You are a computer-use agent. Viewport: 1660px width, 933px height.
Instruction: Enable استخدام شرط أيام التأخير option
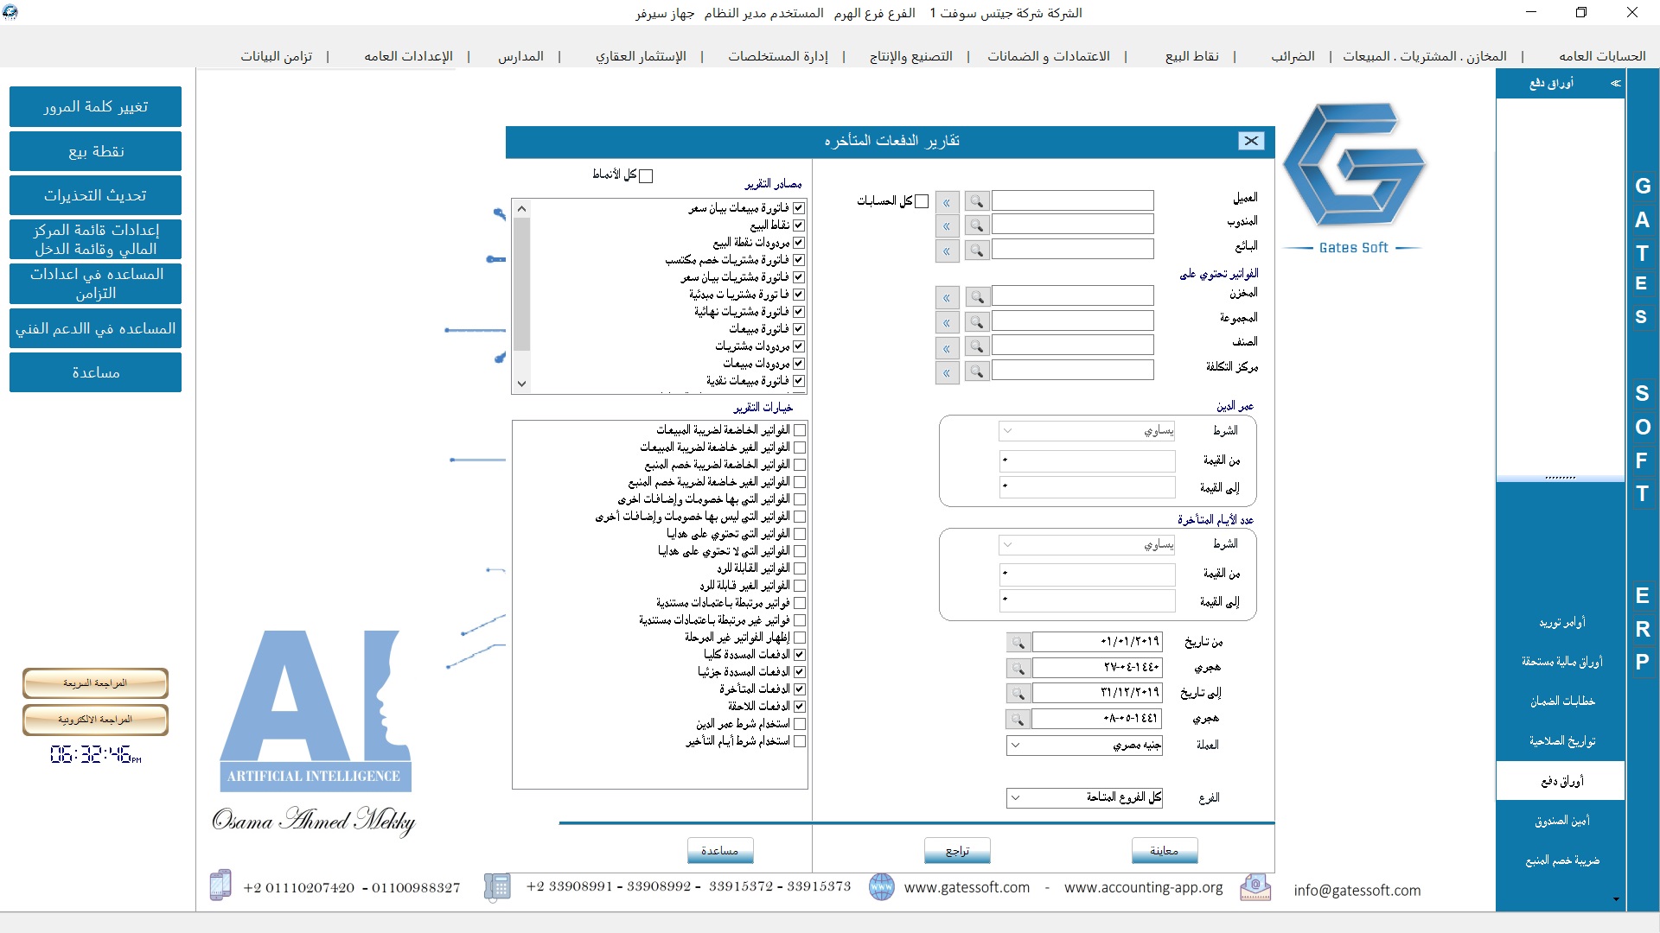click(800, 740)
